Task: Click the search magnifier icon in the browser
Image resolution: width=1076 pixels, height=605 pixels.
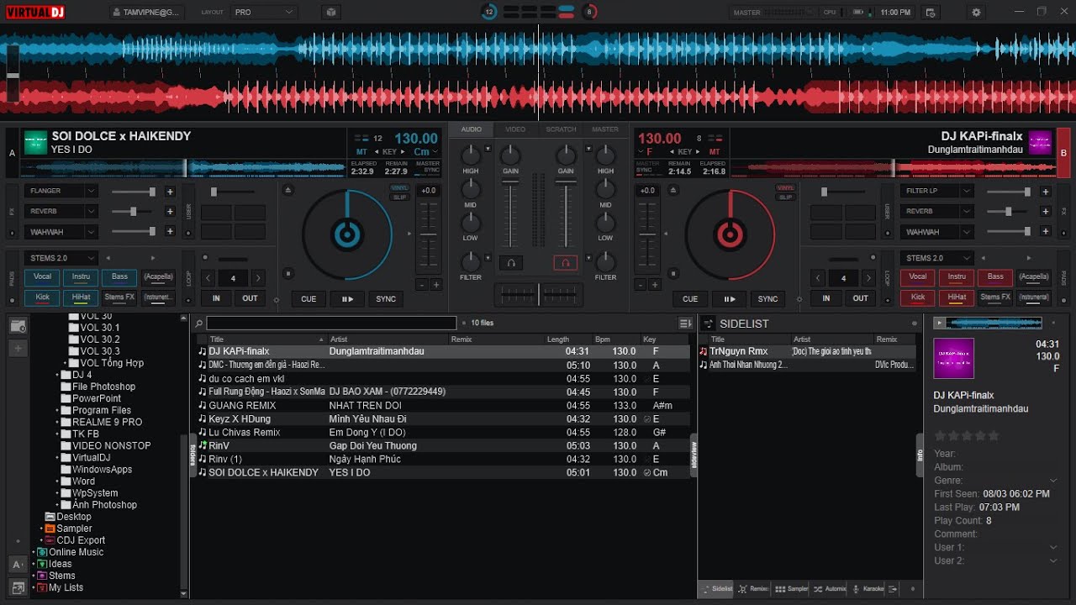Action: click(x=198, y=323)
